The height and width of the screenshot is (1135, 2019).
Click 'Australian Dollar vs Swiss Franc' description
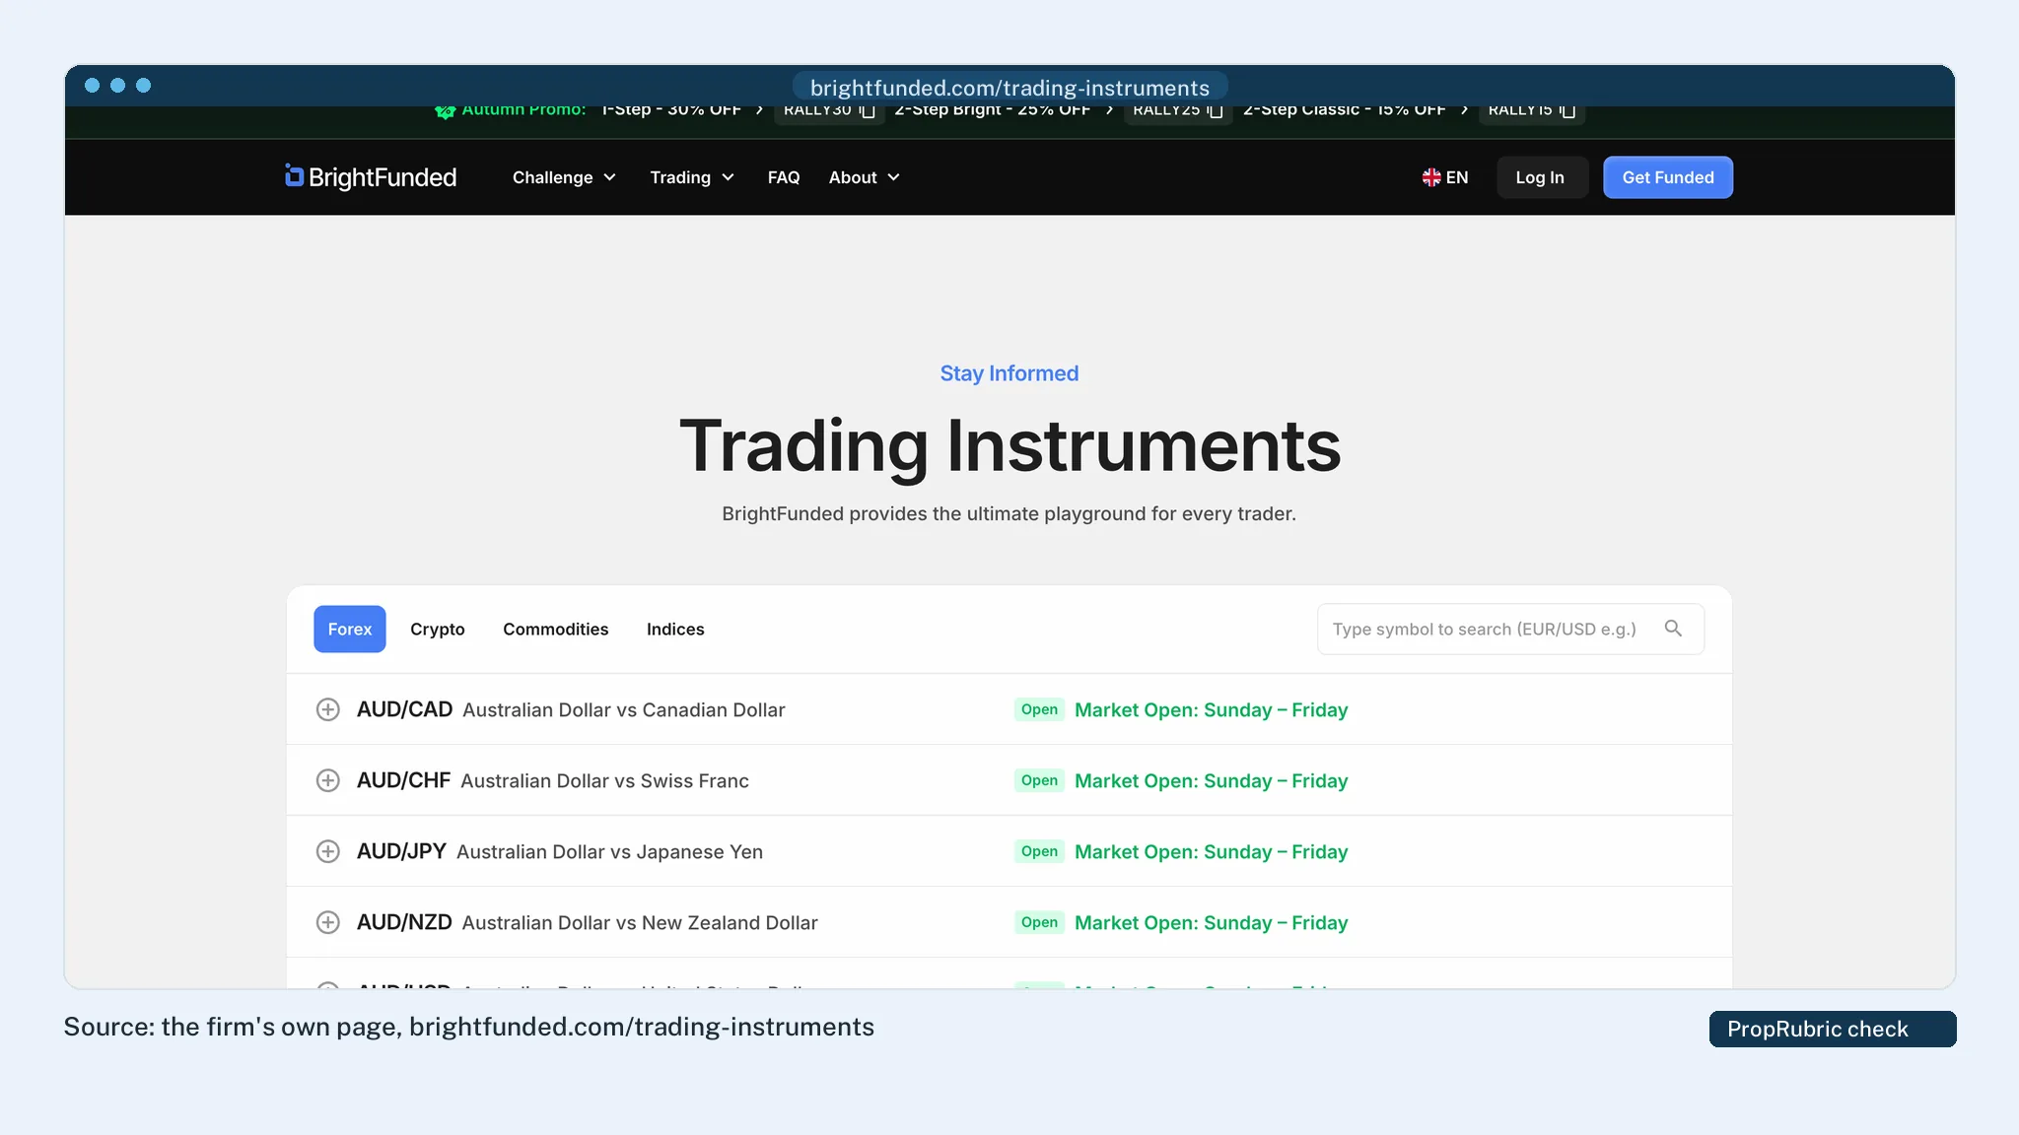point(604,780)
